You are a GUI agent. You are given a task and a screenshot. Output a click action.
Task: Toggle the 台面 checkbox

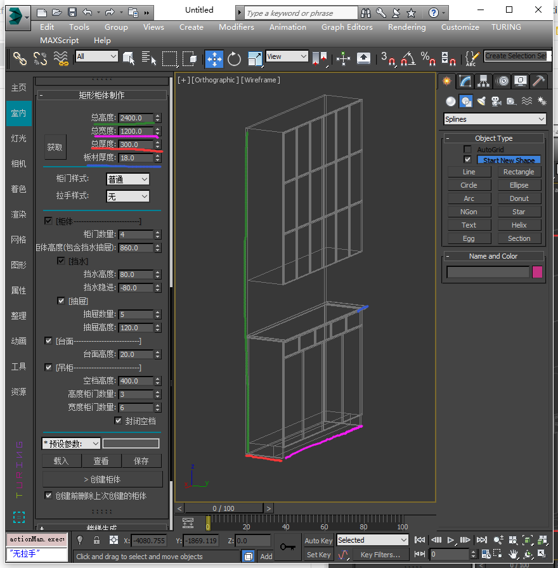point(48,340)
